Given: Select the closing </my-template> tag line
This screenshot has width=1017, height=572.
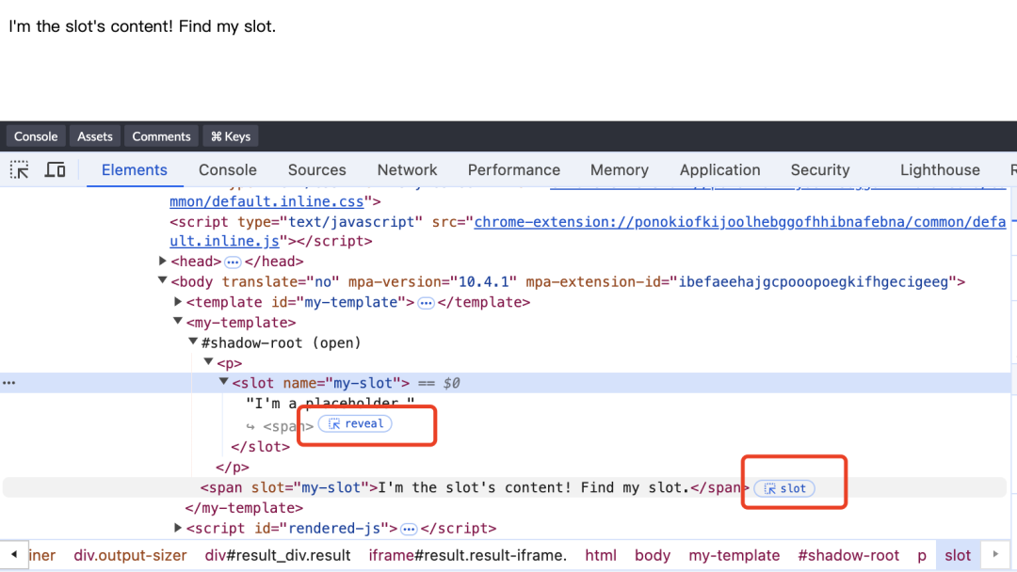Looking at the screenshot, I should point(244,509).
